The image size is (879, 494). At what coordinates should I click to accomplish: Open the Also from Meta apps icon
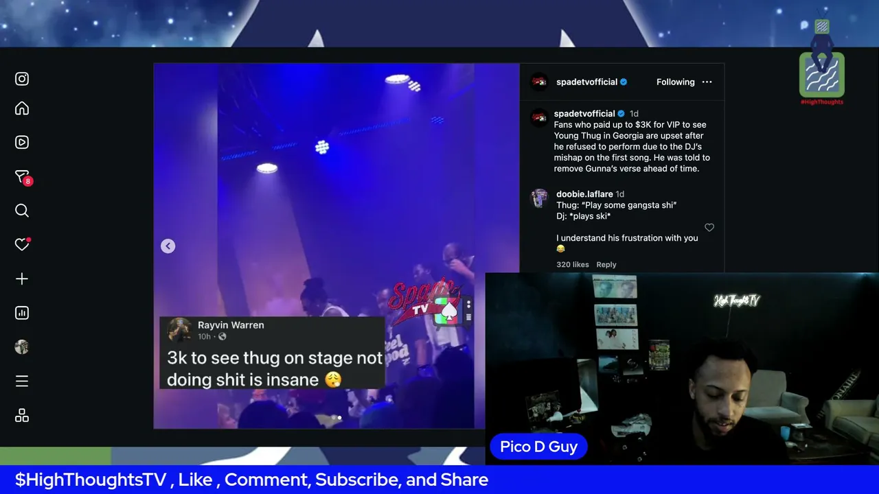tap(22, 415)
